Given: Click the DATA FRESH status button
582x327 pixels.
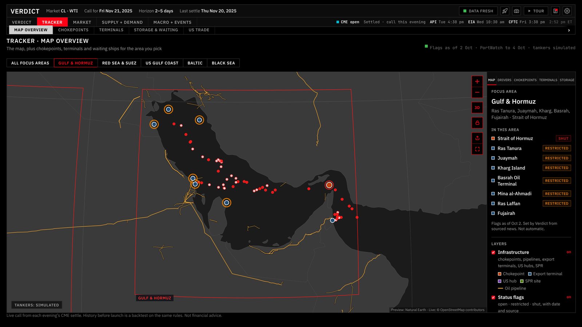Looking at the screenshot, I should pyautogui.click(x=478, y=11).
